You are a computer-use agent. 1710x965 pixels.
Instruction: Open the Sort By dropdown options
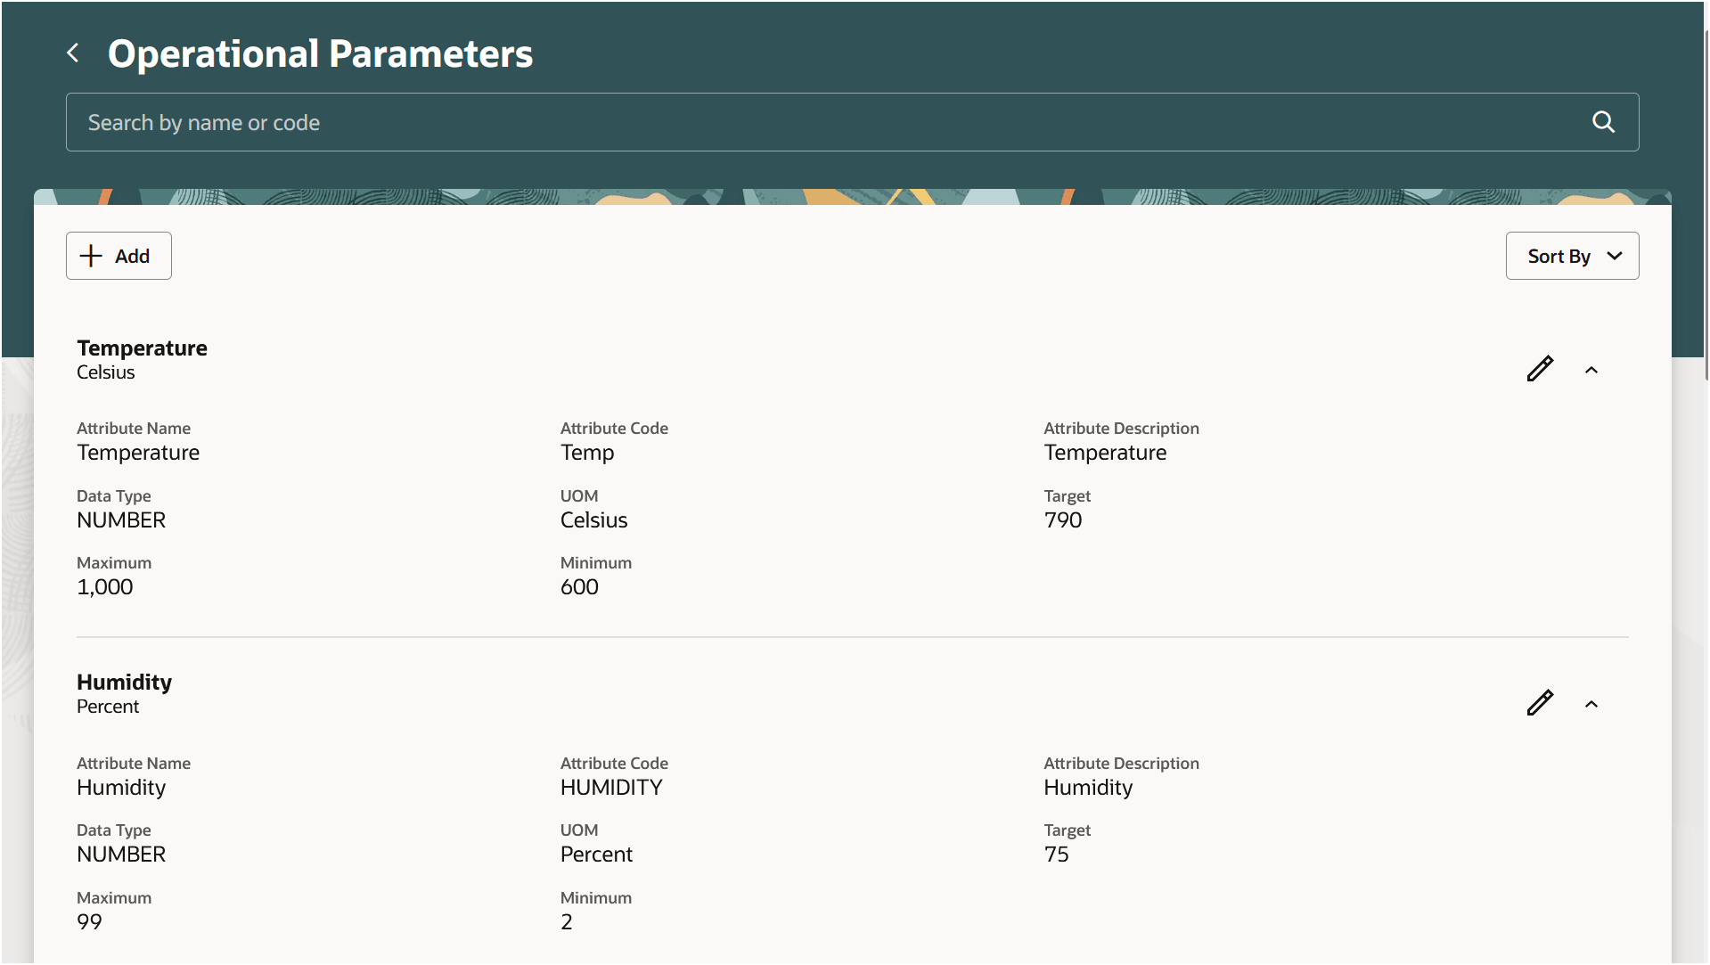tap(1571, 256)
